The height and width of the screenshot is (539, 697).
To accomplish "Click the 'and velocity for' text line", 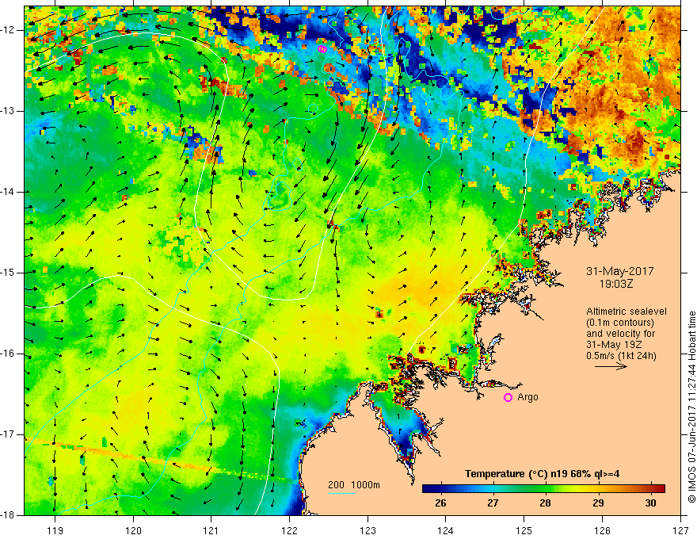I will (x=620, y=334).
